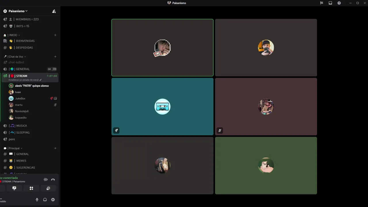Add a channel to Chat de Voz
Screen dimensions: 368x207
(x=55, y=57)
